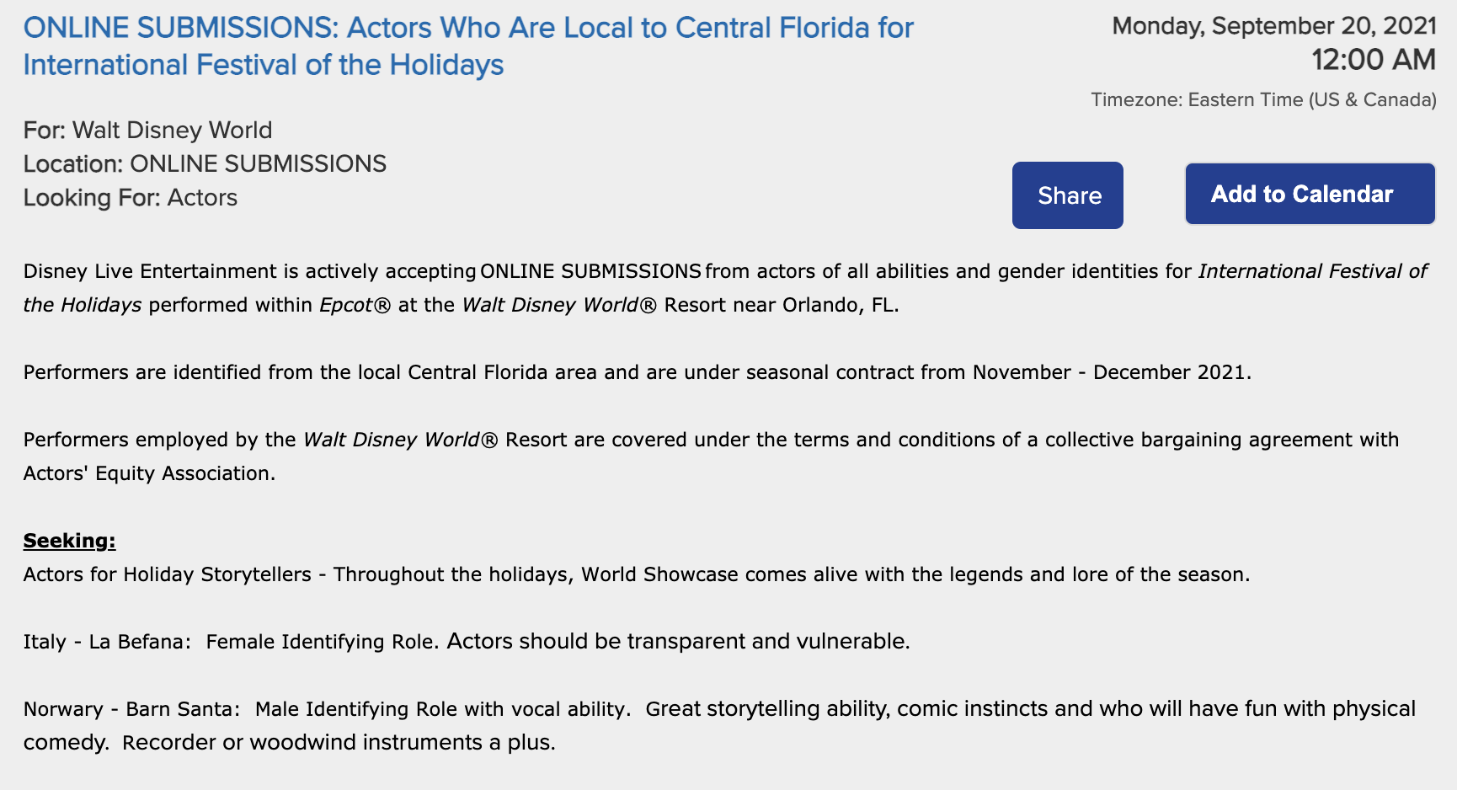This screenshot has width=1457, height=790.
Task: Click the Holiday Storytellers description line
Action: 636,574
